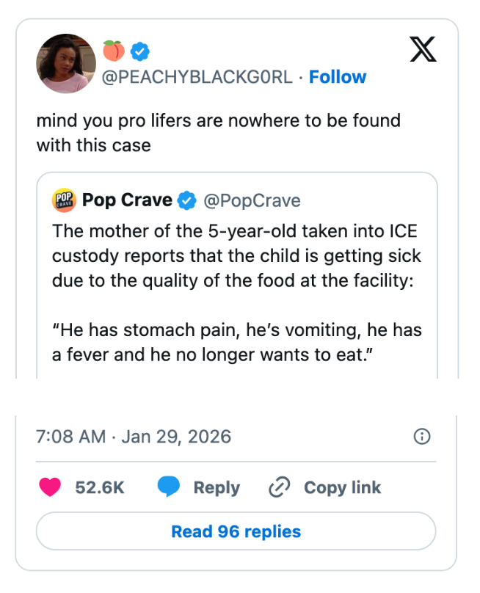Click Pop Crave's blue verified badge
The image size is (480, 593).
click(188, 200)
